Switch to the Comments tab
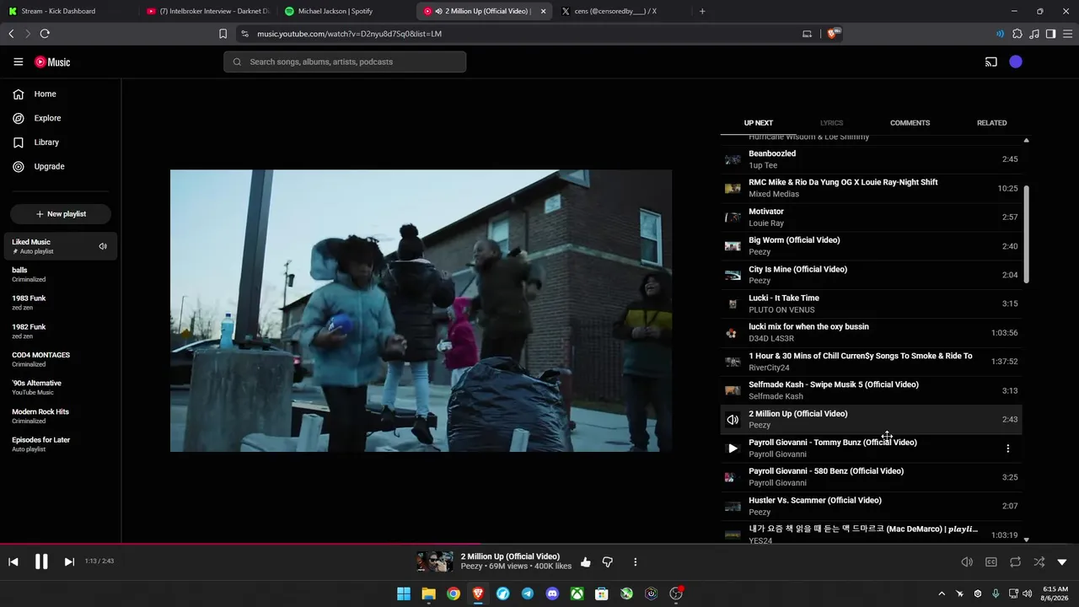The width and height of the screenshot is (1079, 607). coord(910,123)
